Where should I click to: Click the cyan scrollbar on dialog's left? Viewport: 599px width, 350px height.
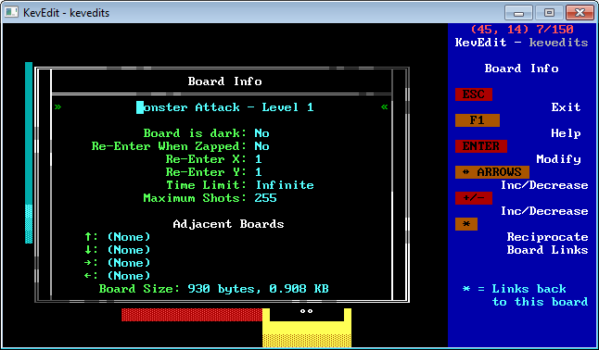pyautogui.click(x=29, y=153)
